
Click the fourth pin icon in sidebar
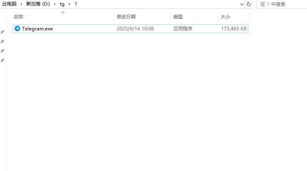[x=2, y=60]
